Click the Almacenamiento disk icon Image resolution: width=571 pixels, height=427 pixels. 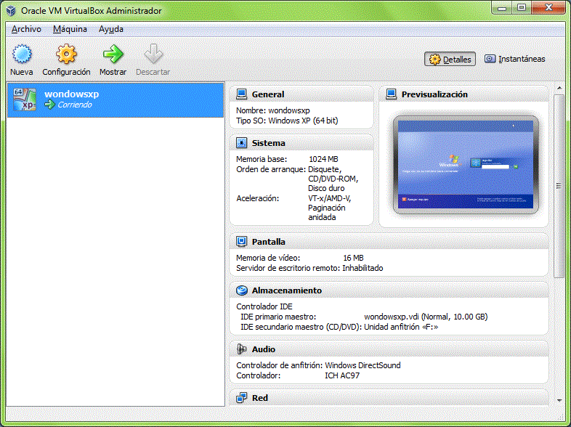point(242,290)
